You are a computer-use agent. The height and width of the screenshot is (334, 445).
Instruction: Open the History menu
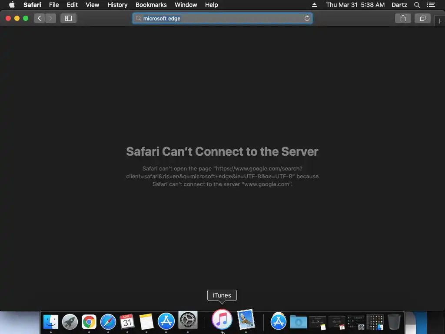click(x=117, y=5)
